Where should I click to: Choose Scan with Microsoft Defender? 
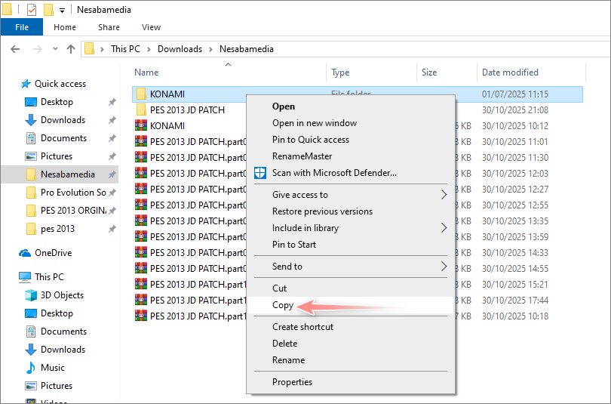(334, 173)
